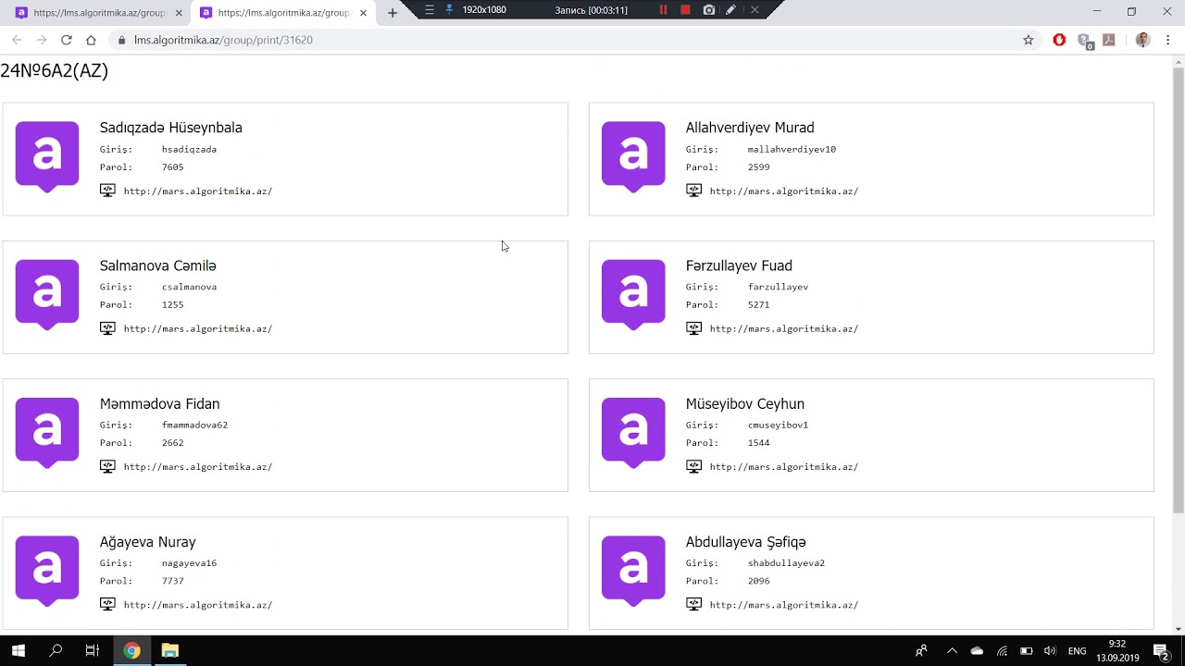Open a new browser tab

coord(393,13)
